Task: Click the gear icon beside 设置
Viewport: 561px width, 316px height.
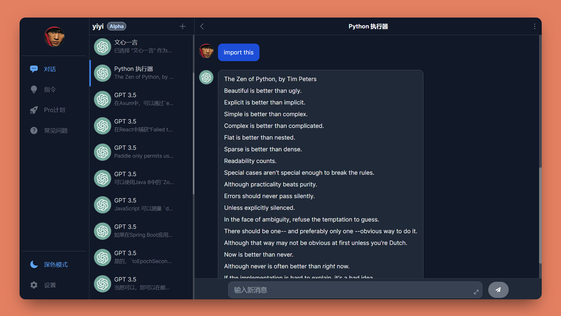Action: tap(34, 285)
